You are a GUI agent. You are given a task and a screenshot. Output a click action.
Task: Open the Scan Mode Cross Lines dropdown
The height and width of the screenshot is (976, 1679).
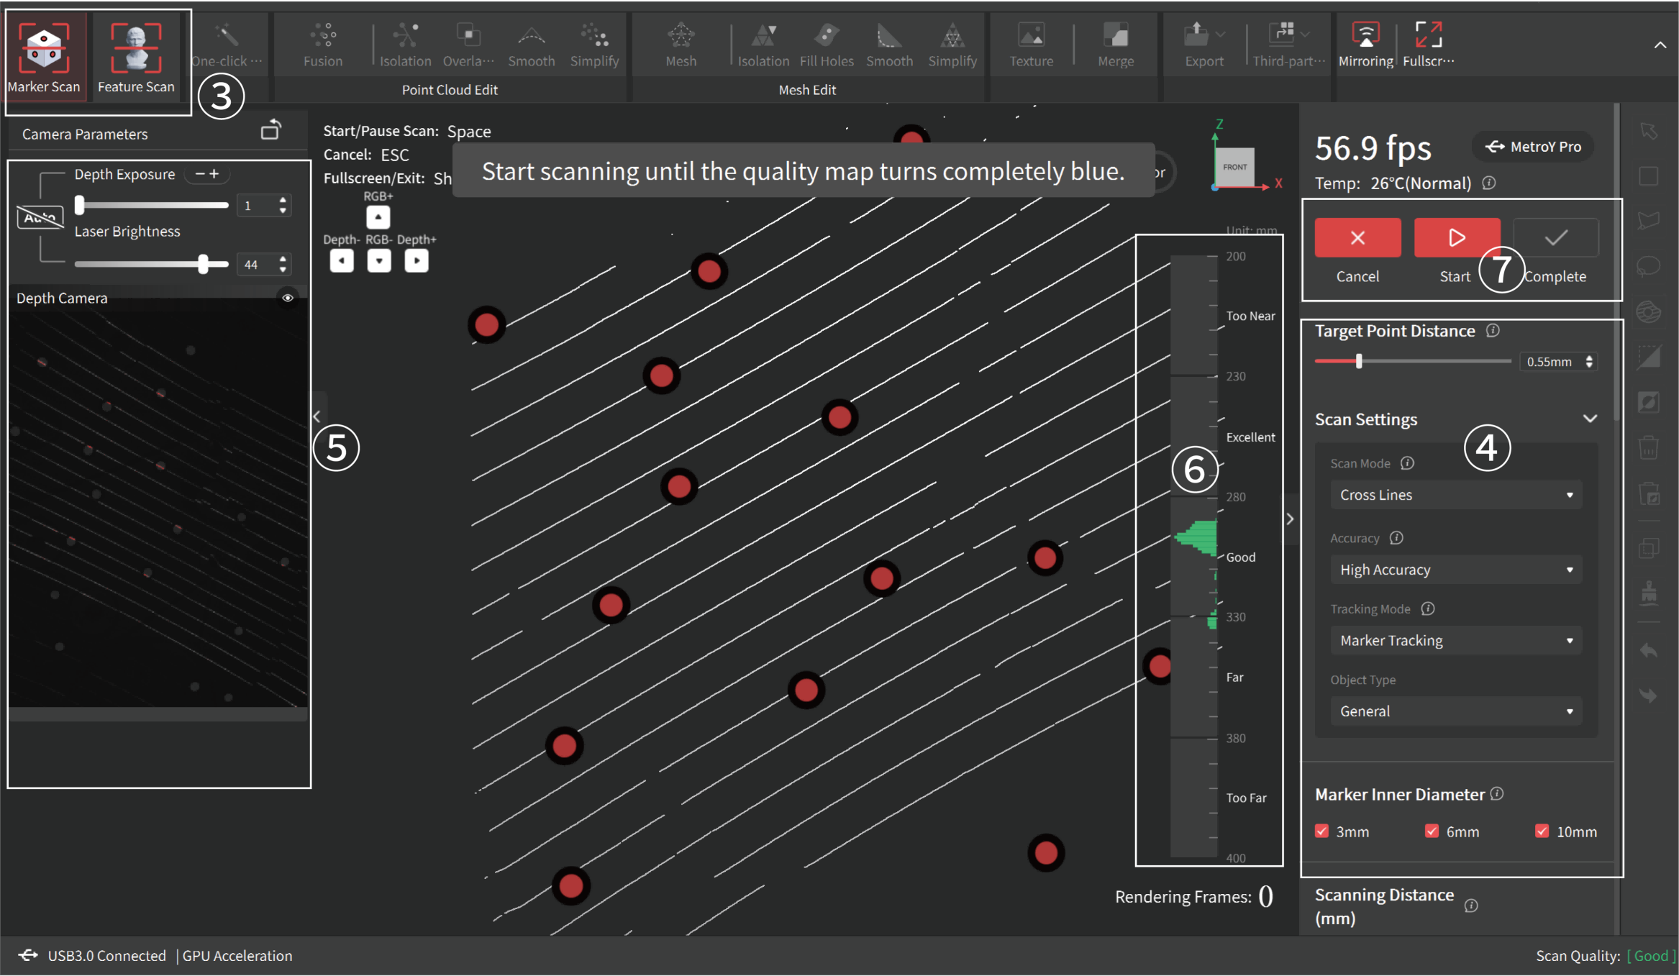[1455, 494]
